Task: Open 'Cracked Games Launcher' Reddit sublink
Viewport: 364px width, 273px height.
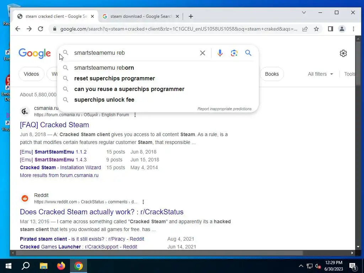Action: pos(79,247)
